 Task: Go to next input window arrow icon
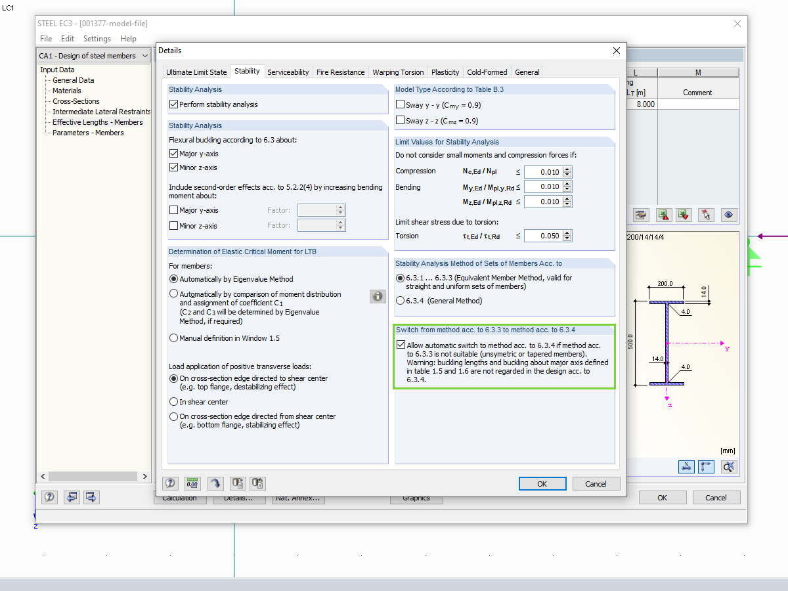91,497
